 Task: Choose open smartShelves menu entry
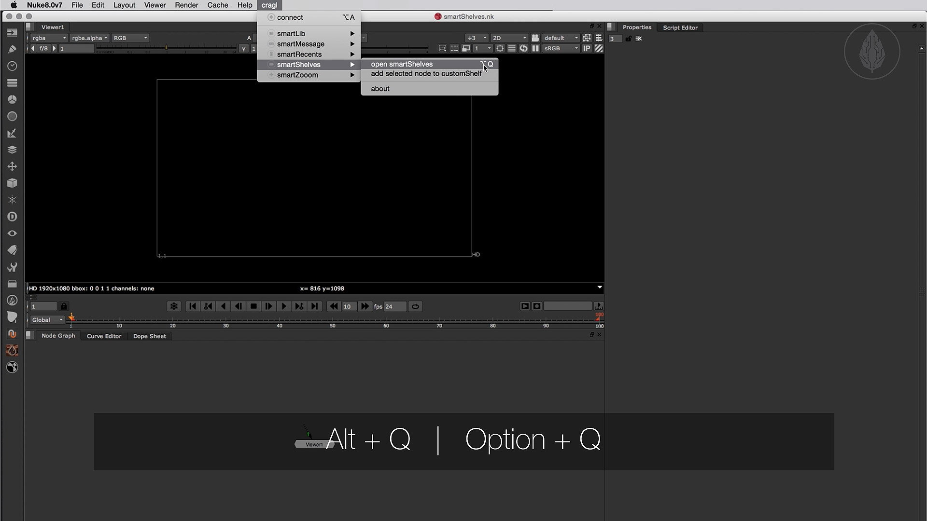[402, 64]
